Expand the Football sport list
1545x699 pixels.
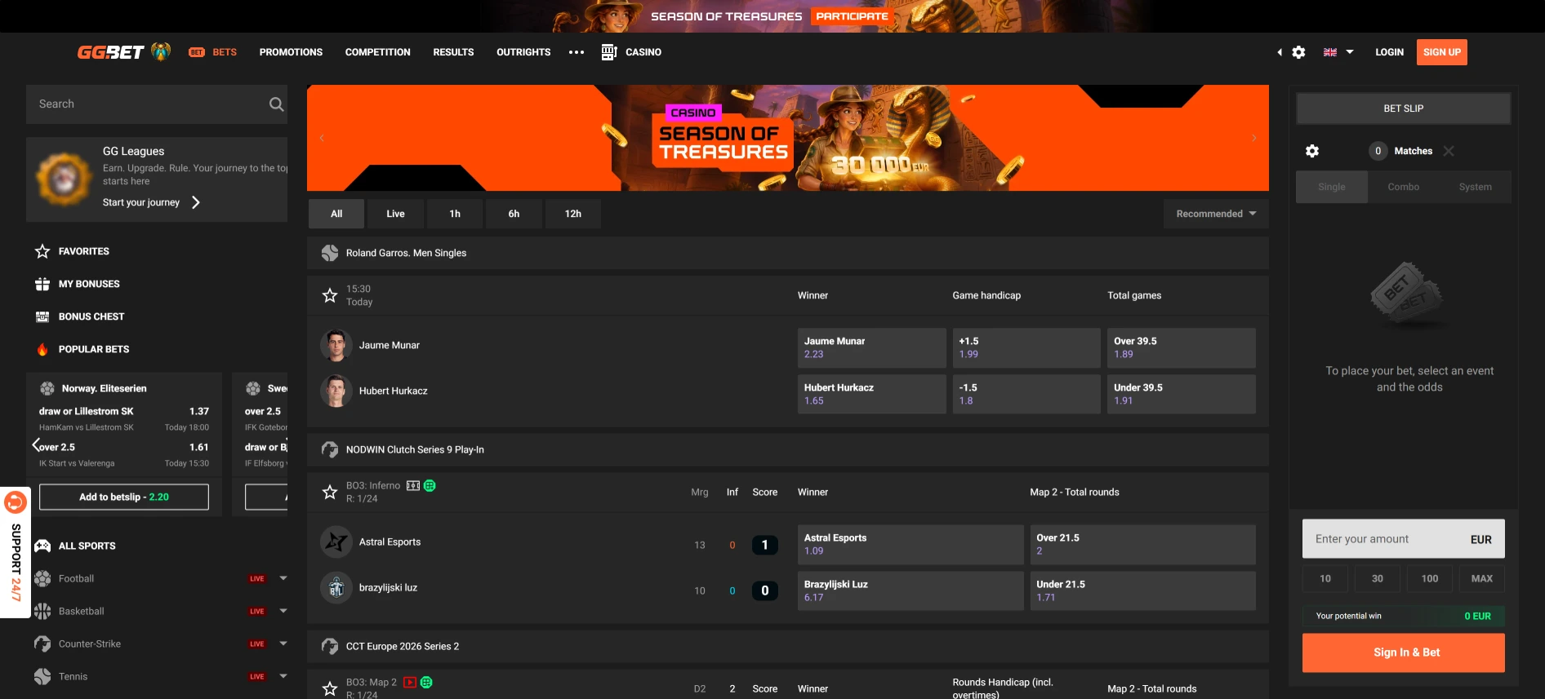pyautogui.click(x=283, y=578)
